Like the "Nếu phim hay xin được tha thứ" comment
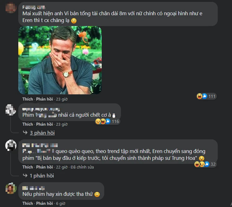Image resolution: width=232 pixels, height=207 pixels. pos(28,203)
